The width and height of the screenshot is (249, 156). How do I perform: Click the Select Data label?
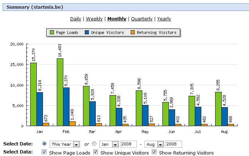[x=18, y=152]
